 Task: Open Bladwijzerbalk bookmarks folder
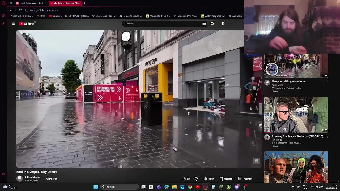point(21,16)
